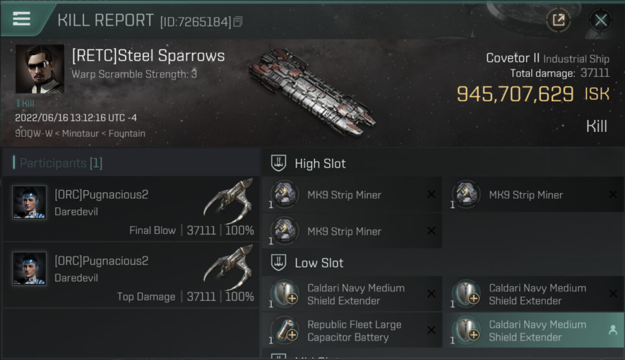Collapse the Low Slot section
The width and height of the screenshot is (625, 360).
(279, 263)
